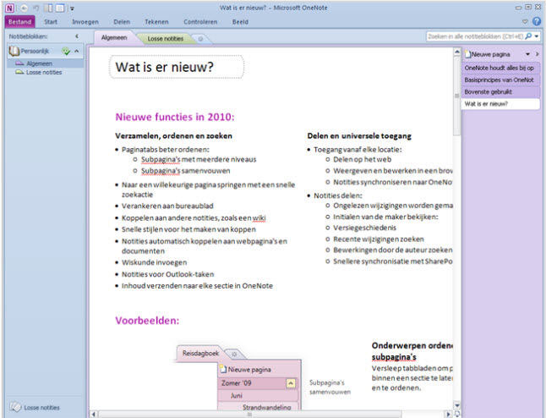The width and height of the screenshot is (546, 418).
Task: Click the Dock to Desktop icon in title bar
Action: click(49, 8)
